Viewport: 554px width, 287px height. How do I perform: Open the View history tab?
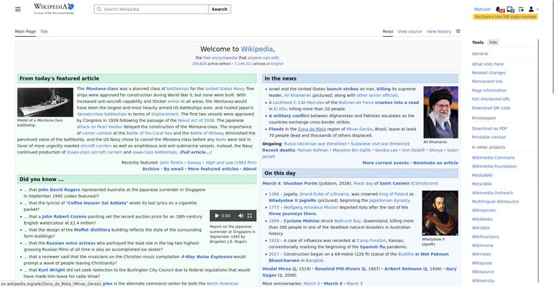[438, 31]
